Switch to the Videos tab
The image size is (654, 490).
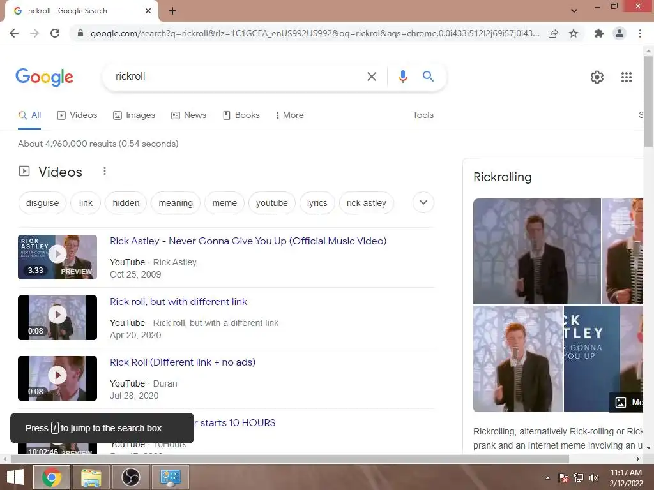coord(77,115)
